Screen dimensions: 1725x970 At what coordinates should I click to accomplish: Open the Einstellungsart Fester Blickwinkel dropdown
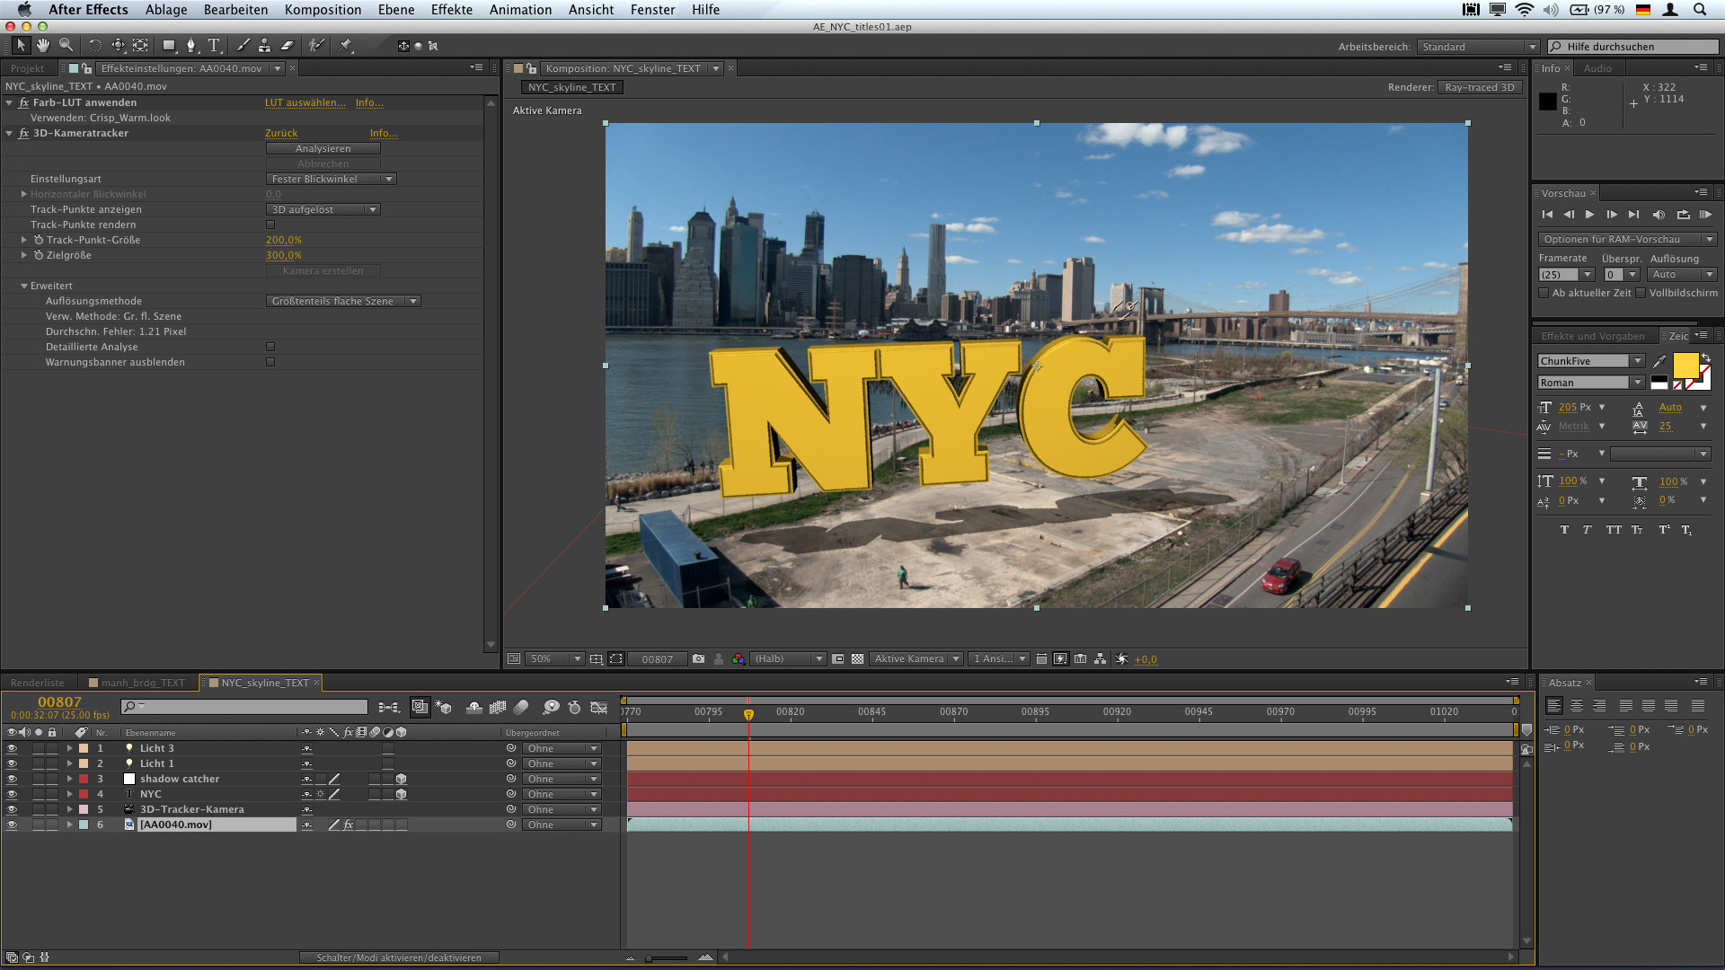pyautogui.click(x=331, y=179)
